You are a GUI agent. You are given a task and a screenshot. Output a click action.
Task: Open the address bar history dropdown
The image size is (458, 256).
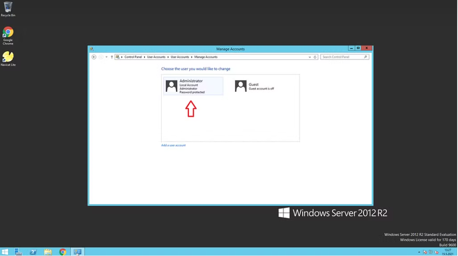(309, 57)
